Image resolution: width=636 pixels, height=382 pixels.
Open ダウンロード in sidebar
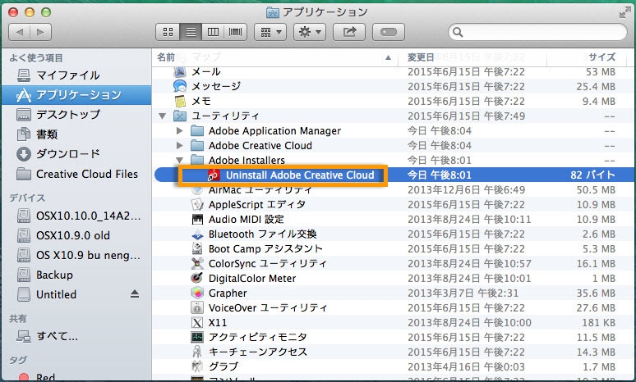coord(76,154)
